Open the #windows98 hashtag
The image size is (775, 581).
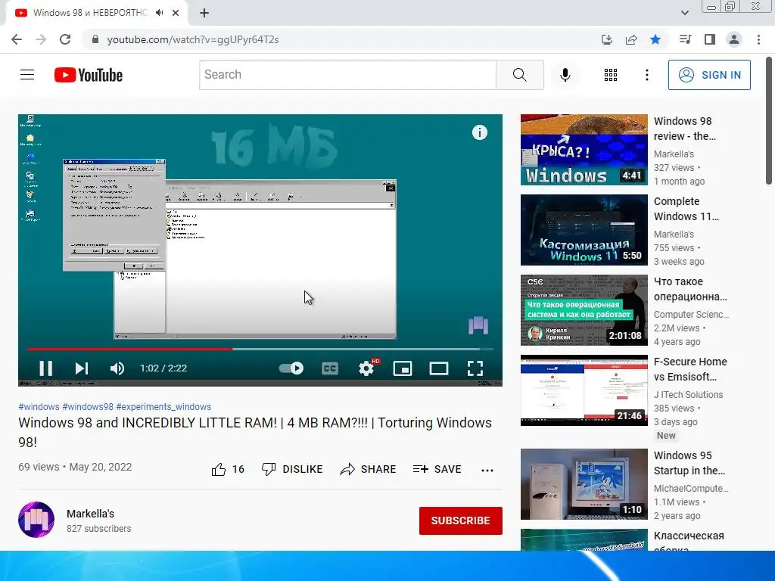tap(88, 406)
